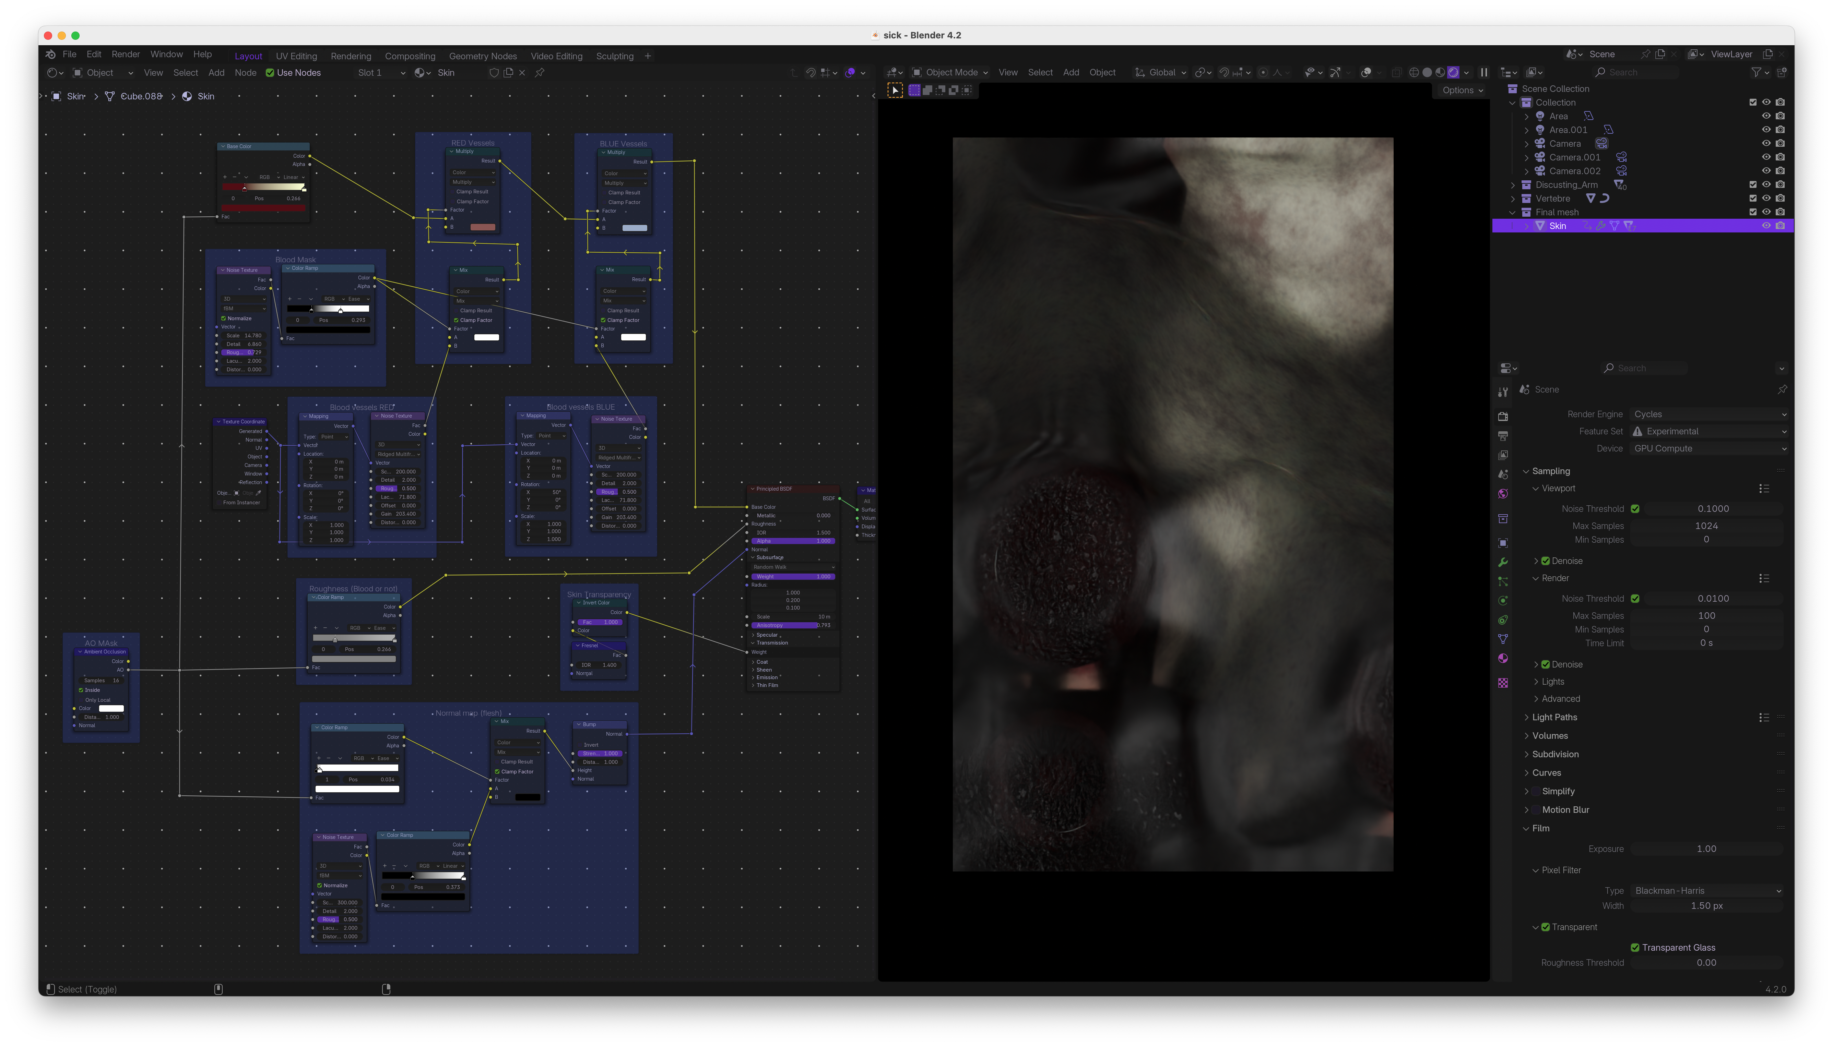This screenshot has height=1047, width=1833.
Task: Open the Object Mode dropdown
Action: (x=949, y=73)
